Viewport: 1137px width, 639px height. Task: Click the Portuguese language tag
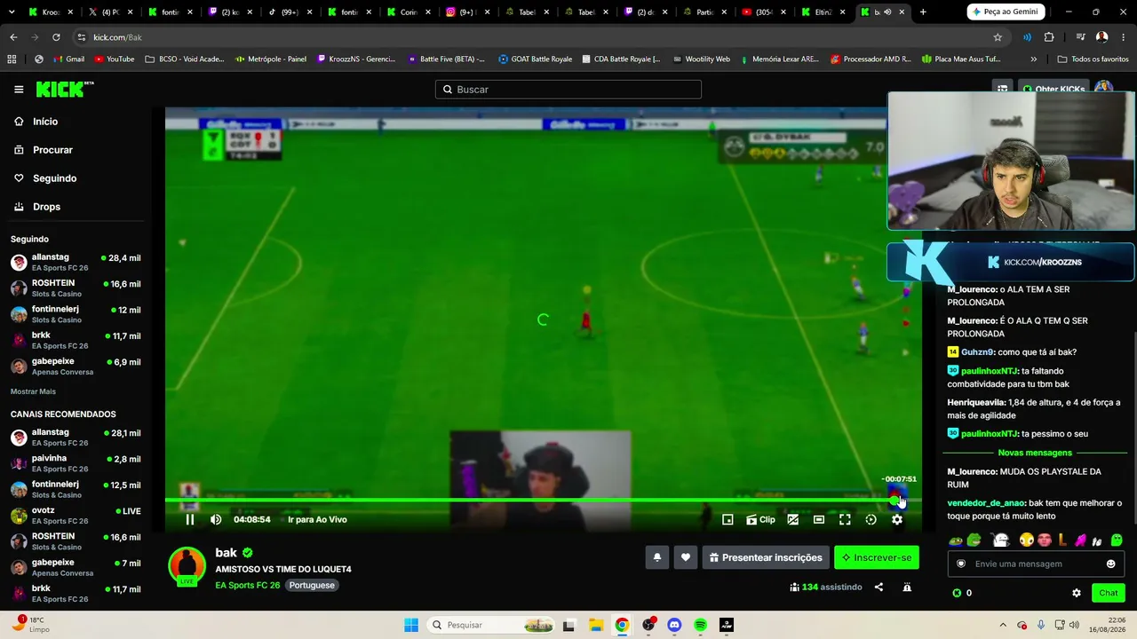click(312, 586)
